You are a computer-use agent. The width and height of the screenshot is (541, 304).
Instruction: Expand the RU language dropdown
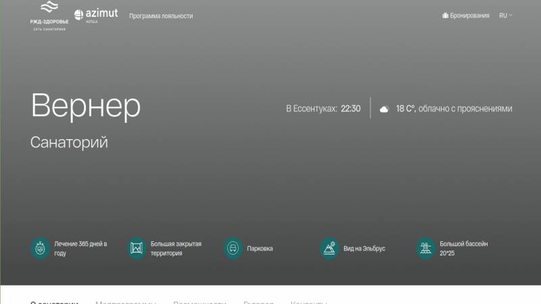pos(505,16)
